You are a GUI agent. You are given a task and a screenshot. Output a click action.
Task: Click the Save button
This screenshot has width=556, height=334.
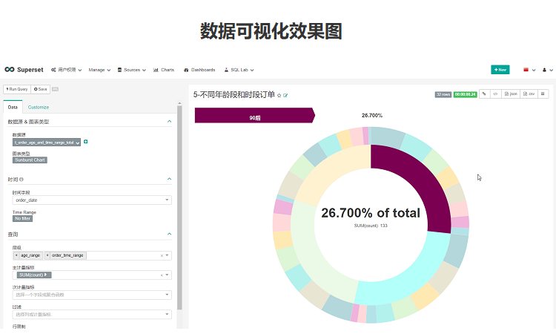point(41,89)
